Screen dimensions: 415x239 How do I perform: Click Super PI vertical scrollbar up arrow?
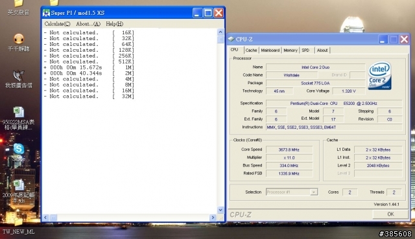220,32
